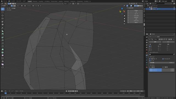Click the zoom view magnifier icon
176x99 pixels.
click(x=124, y=16)
